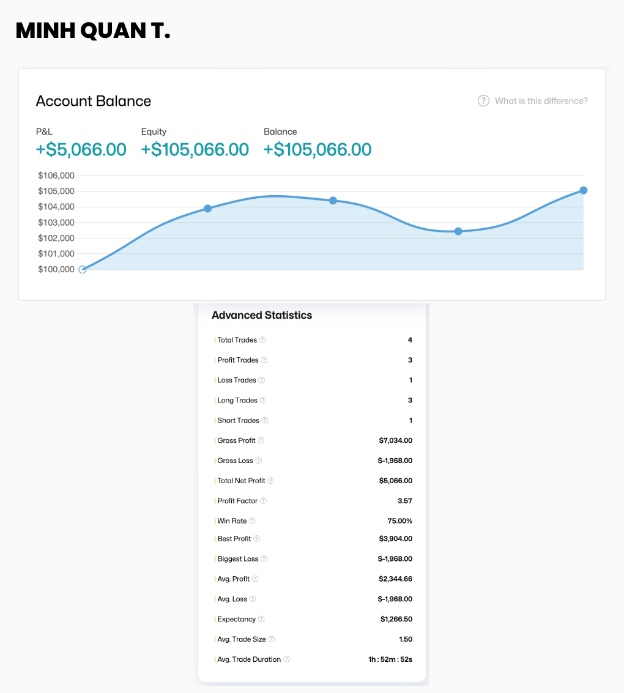This screenshot has height=693, width=624.
Task: Open the "What is this difference?" link
Action: 541,101
